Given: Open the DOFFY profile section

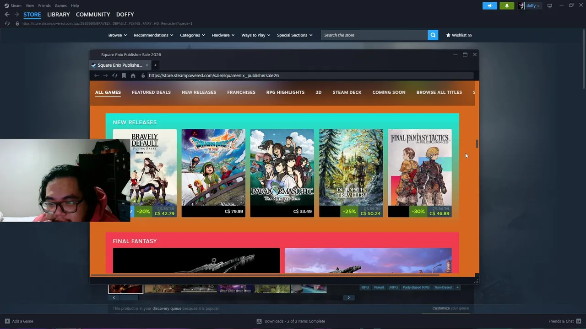Looking at the screenshot, I should [125, 15].
